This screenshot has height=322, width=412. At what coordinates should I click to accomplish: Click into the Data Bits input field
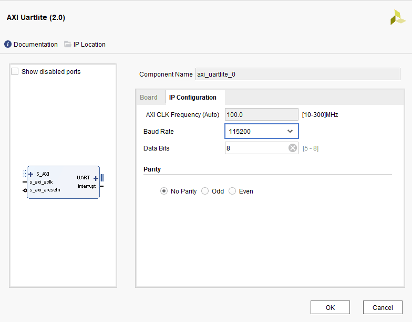[256, 148]
